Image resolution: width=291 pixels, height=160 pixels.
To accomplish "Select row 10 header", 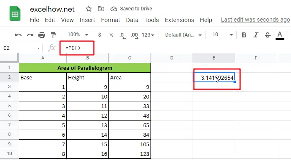I will tap(9, 153).
